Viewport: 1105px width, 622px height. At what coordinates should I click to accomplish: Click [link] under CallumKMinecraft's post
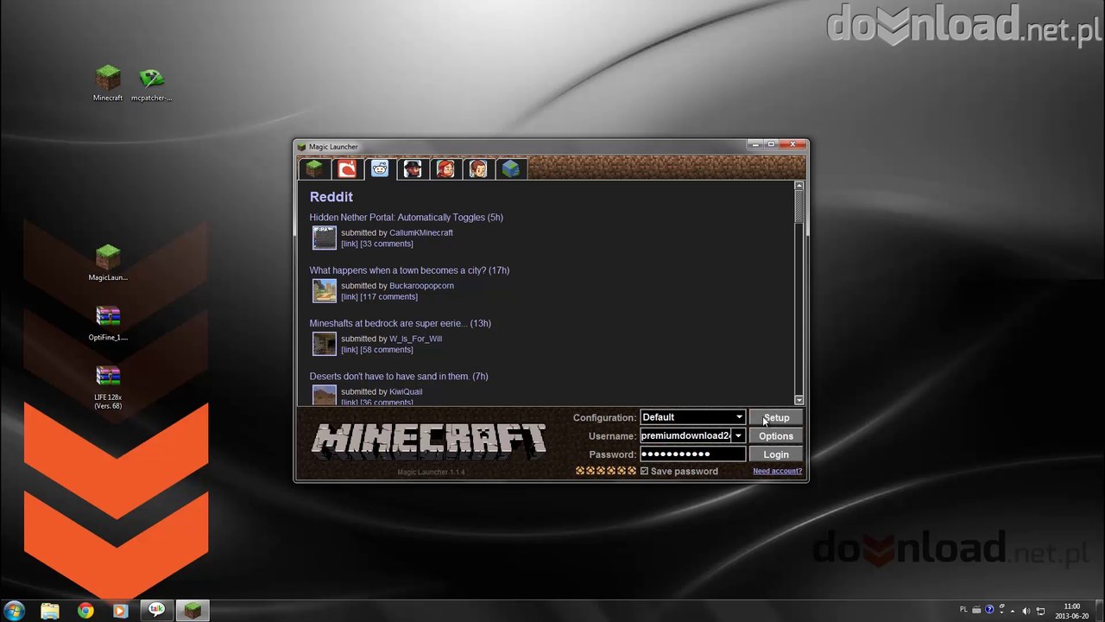click(x=350, y=244)
